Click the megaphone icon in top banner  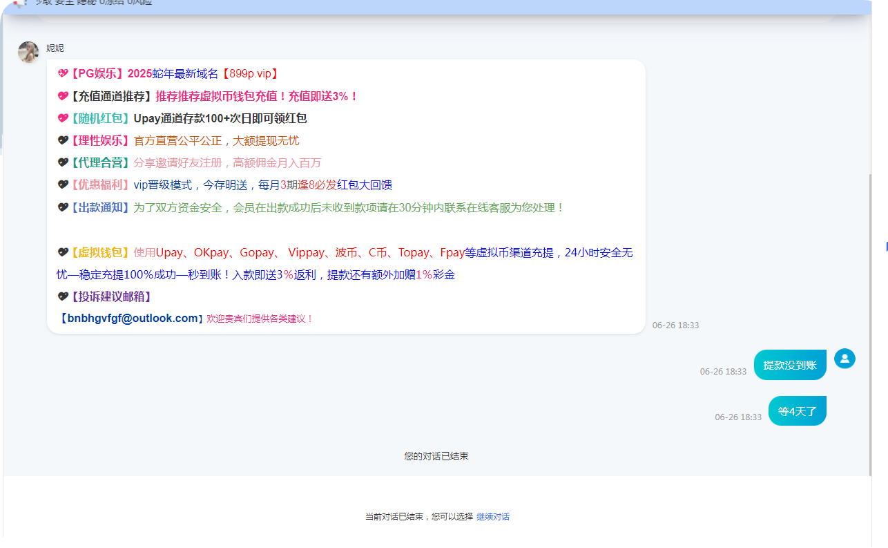click(x=19, y=3)
